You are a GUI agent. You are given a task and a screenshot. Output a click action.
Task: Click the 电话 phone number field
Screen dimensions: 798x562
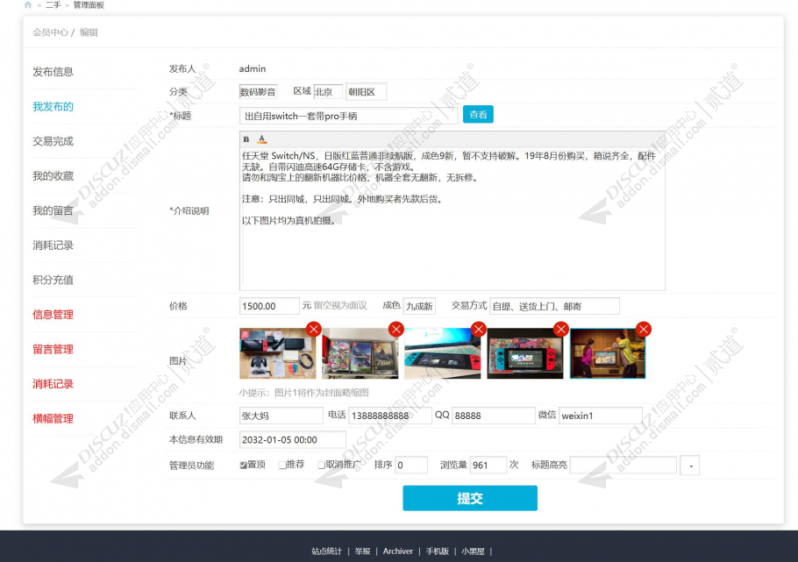point(390,416)
